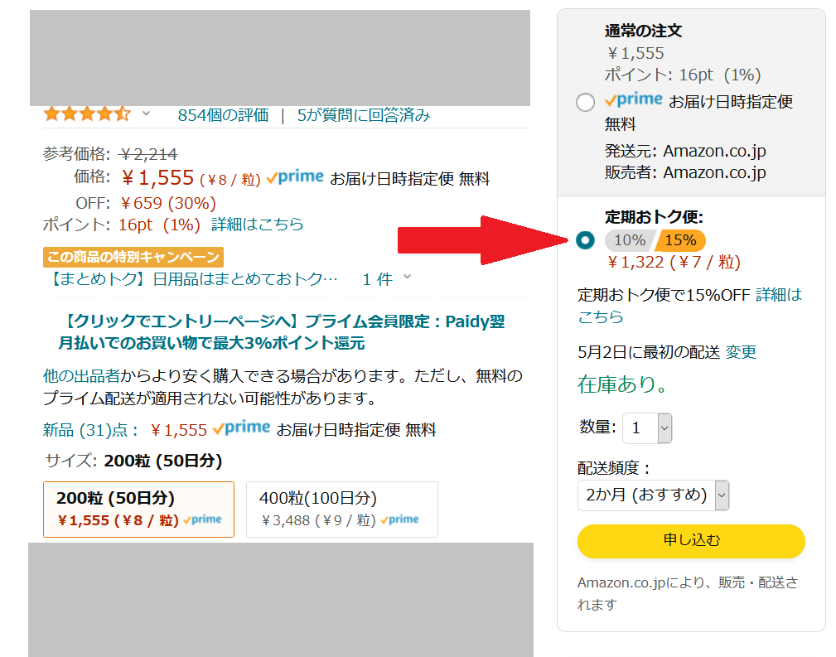Screen dimensions: 836x657
Task: Click the 申し込む subscribe button
Action: point(691,541)
